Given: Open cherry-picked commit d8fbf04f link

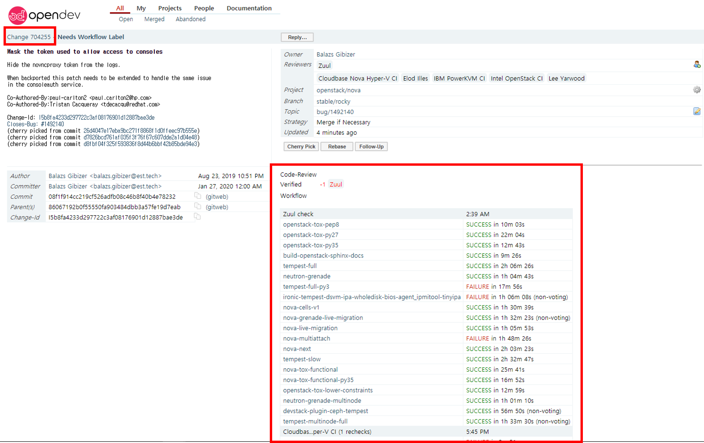Looking at the screenshot, I should [x=140, y=144].
